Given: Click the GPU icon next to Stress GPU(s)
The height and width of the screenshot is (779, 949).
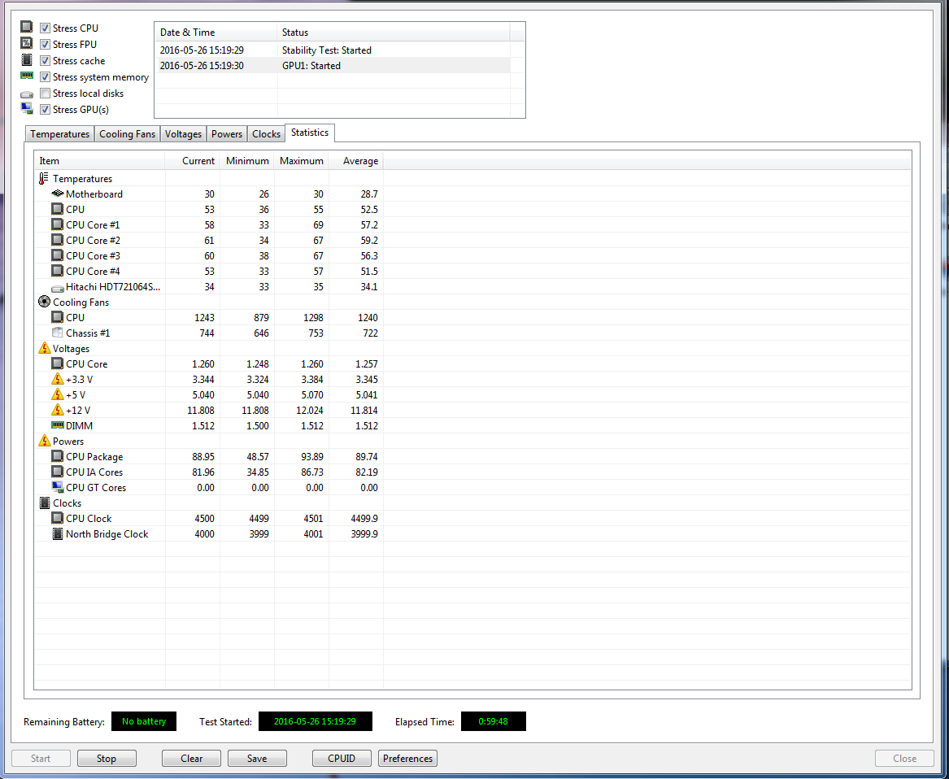Looking at the screenshot, I should tap(27, 109).
